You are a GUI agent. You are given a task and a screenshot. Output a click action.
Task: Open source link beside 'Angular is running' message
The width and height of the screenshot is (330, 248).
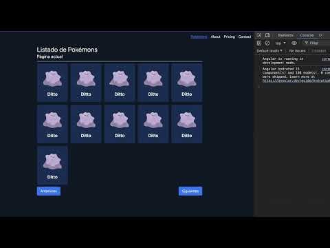326,59
